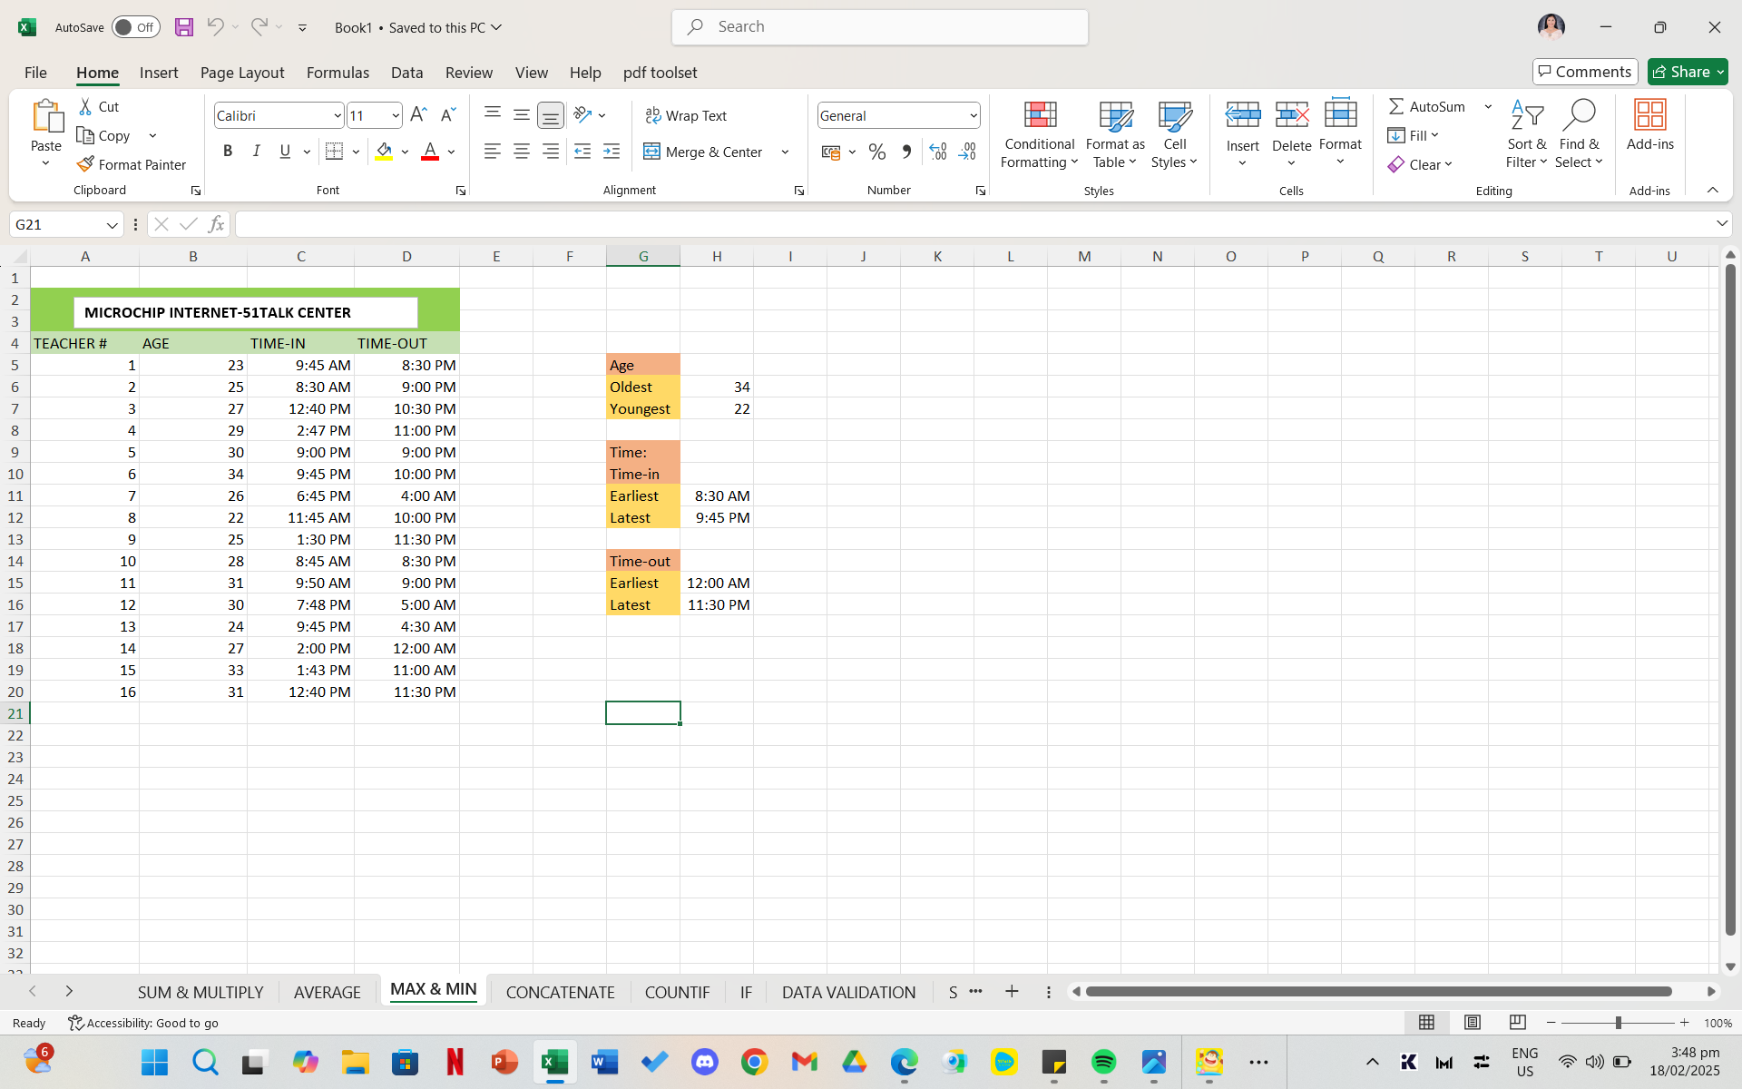
Task: Click the Insert Function fx icon
Action: [x=216, y=224]
